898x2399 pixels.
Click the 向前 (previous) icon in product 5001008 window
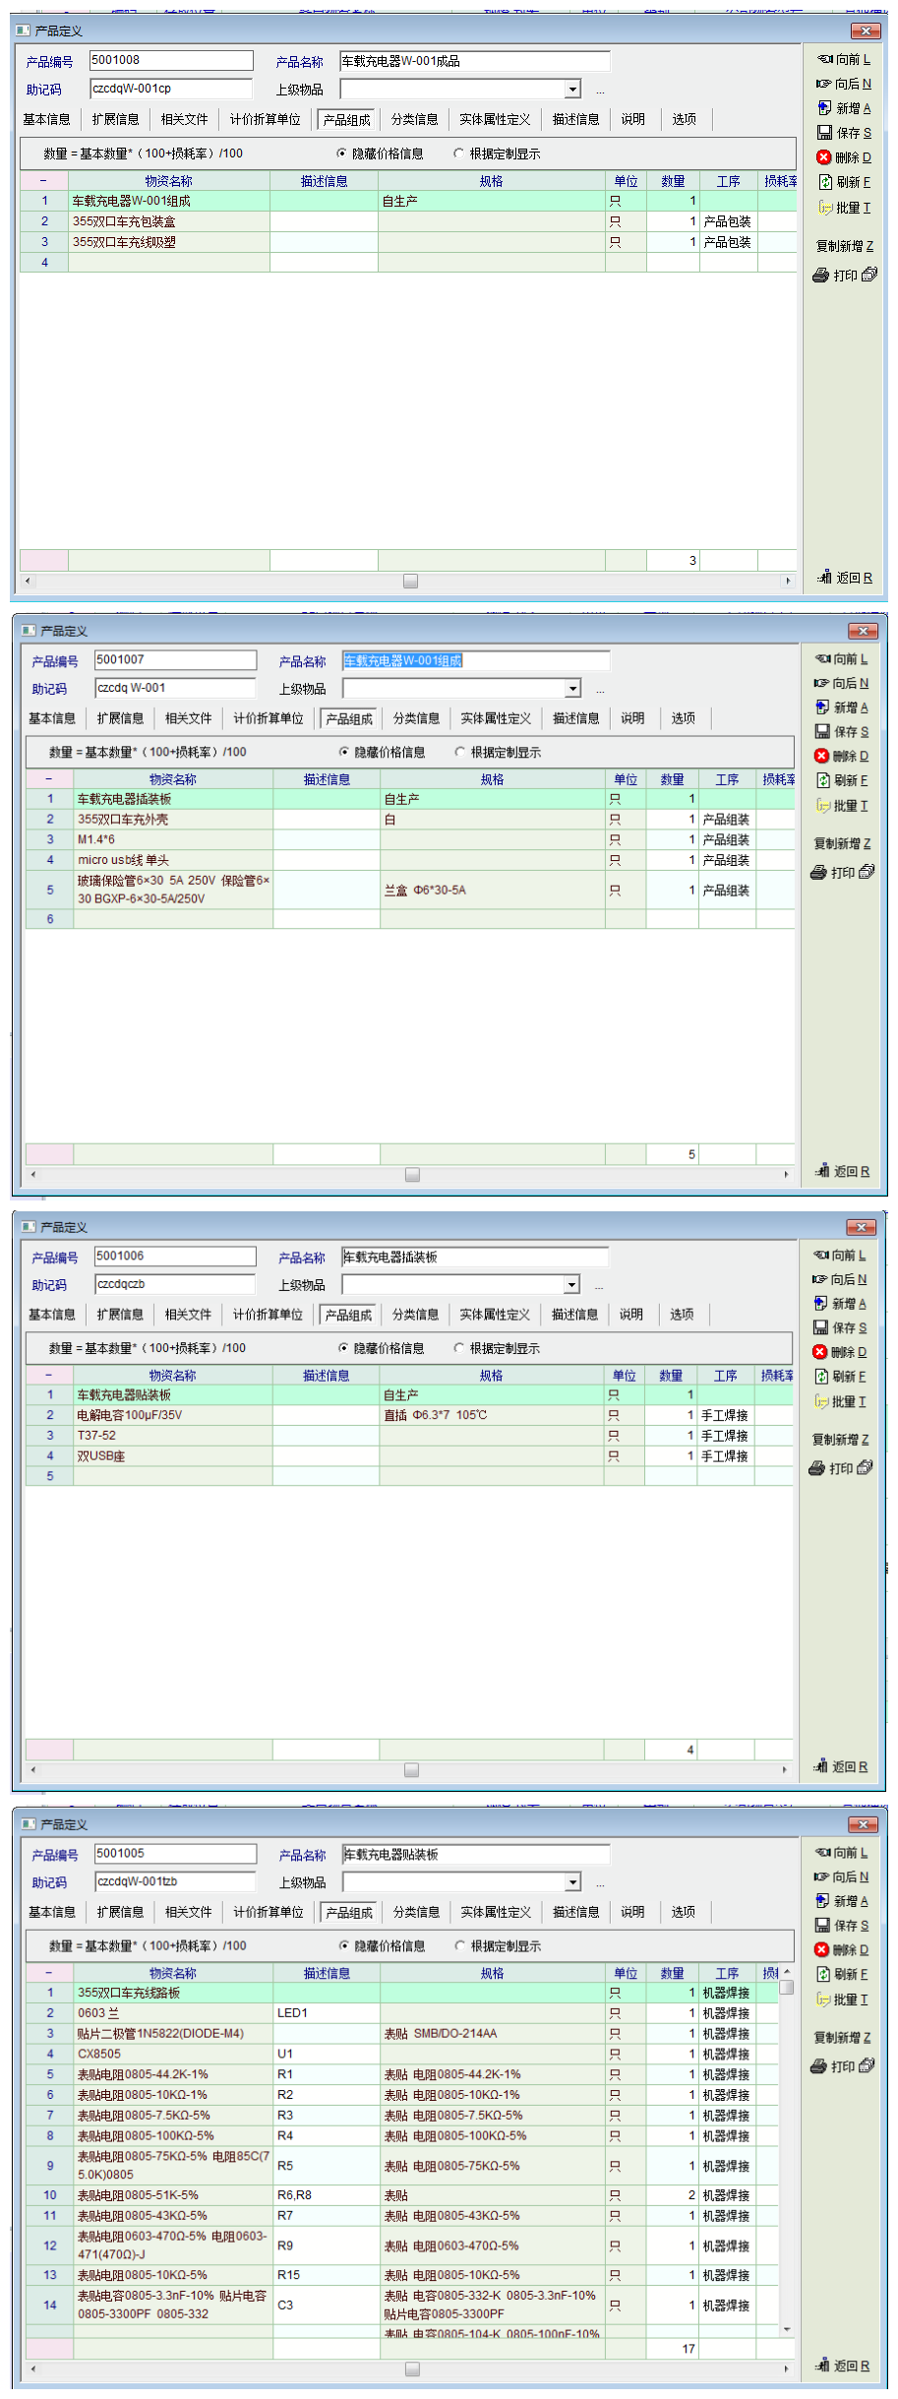point(825,59)
